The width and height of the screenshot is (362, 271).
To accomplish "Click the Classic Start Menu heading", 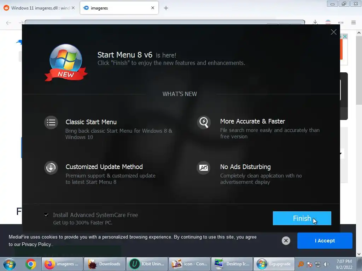I will 91,122.
